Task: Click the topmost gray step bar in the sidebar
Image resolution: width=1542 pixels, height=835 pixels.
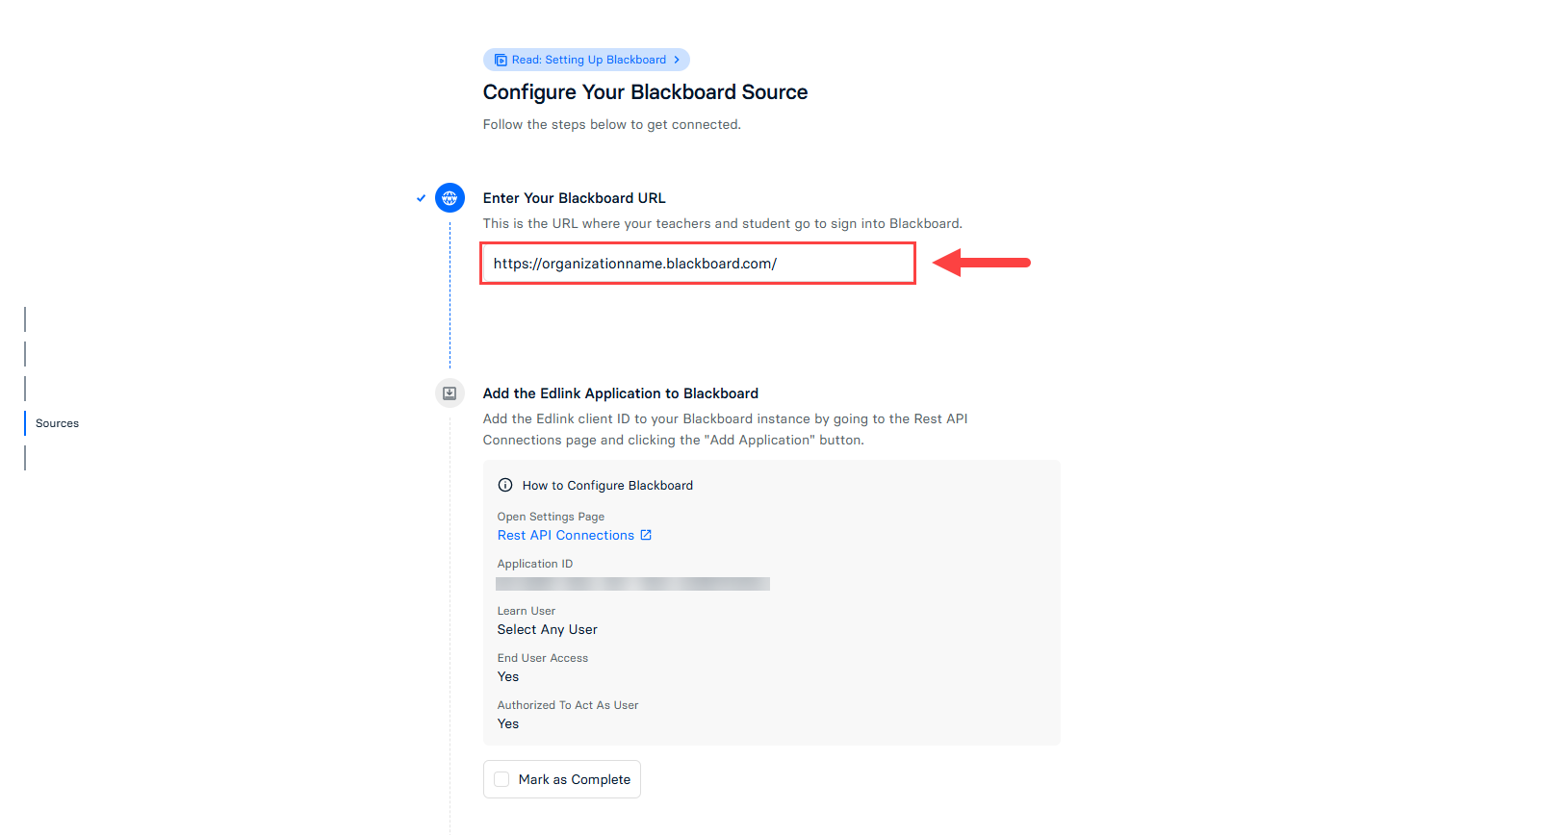Action: [x=24, y=318]
